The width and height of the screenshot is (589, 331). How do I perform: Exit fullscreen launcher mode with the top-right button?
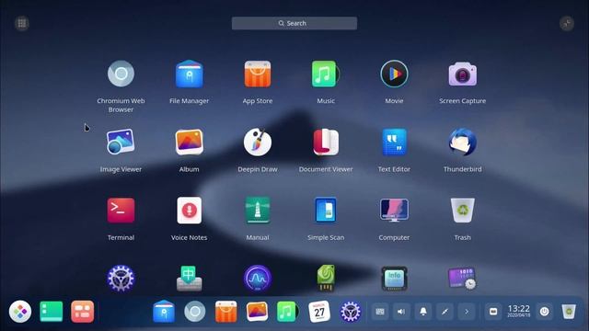567,23
